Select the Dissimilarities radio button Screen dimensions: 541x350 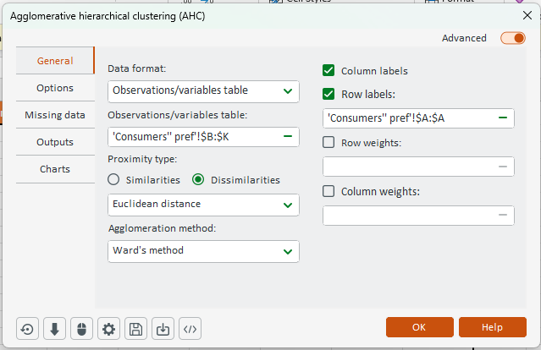pyautogui.click(x=198, y=179)
